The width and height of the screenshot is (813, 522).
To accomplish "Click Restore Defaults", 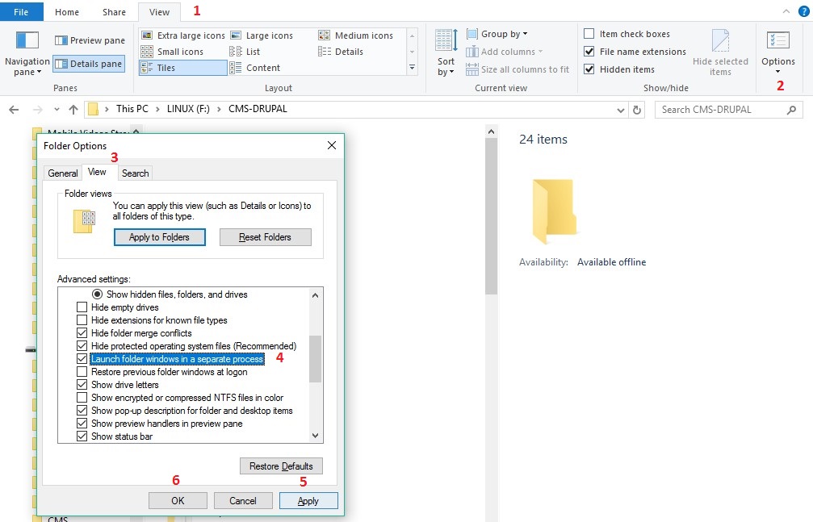I will (280, 466).
